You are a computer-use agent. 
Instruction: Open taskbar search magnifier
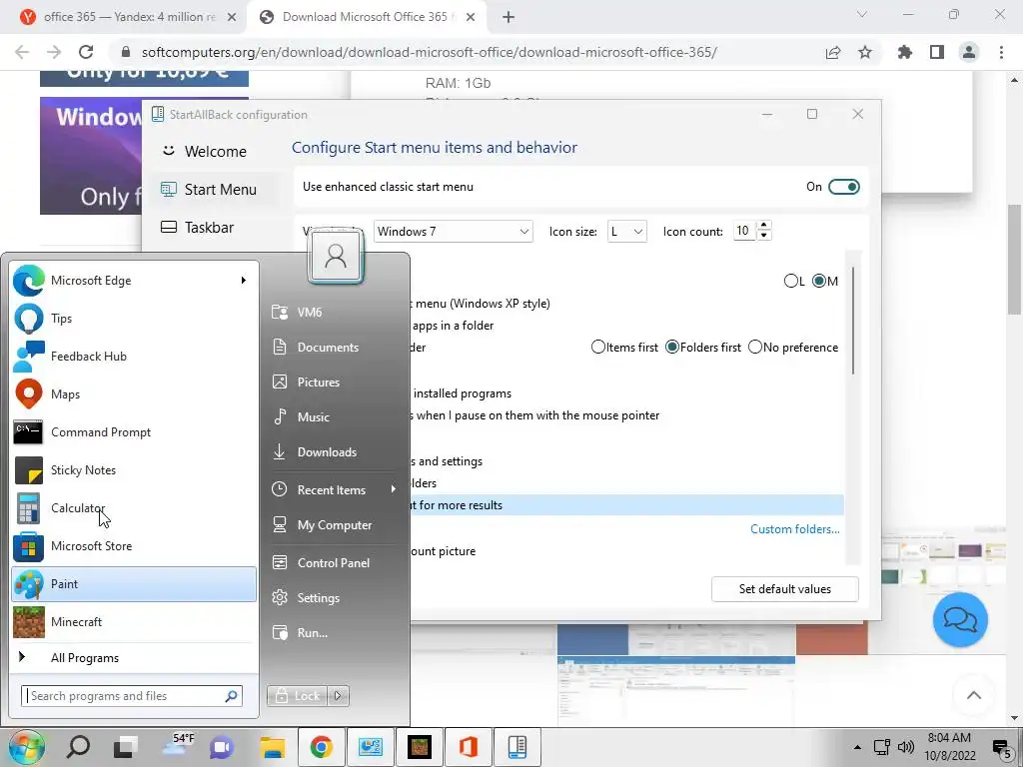78,747
